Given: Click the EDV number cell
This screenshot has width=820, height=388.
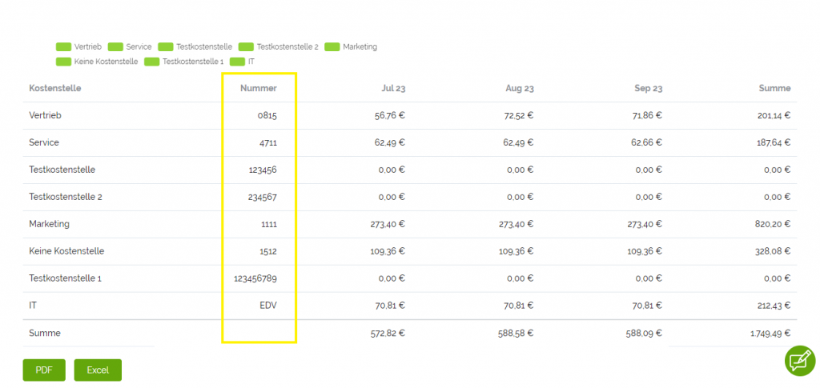Looking at the screenshot, I should [267, 306].
